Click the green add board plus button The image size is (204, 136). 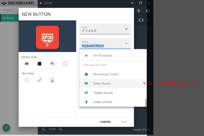(x=6, y=128)
